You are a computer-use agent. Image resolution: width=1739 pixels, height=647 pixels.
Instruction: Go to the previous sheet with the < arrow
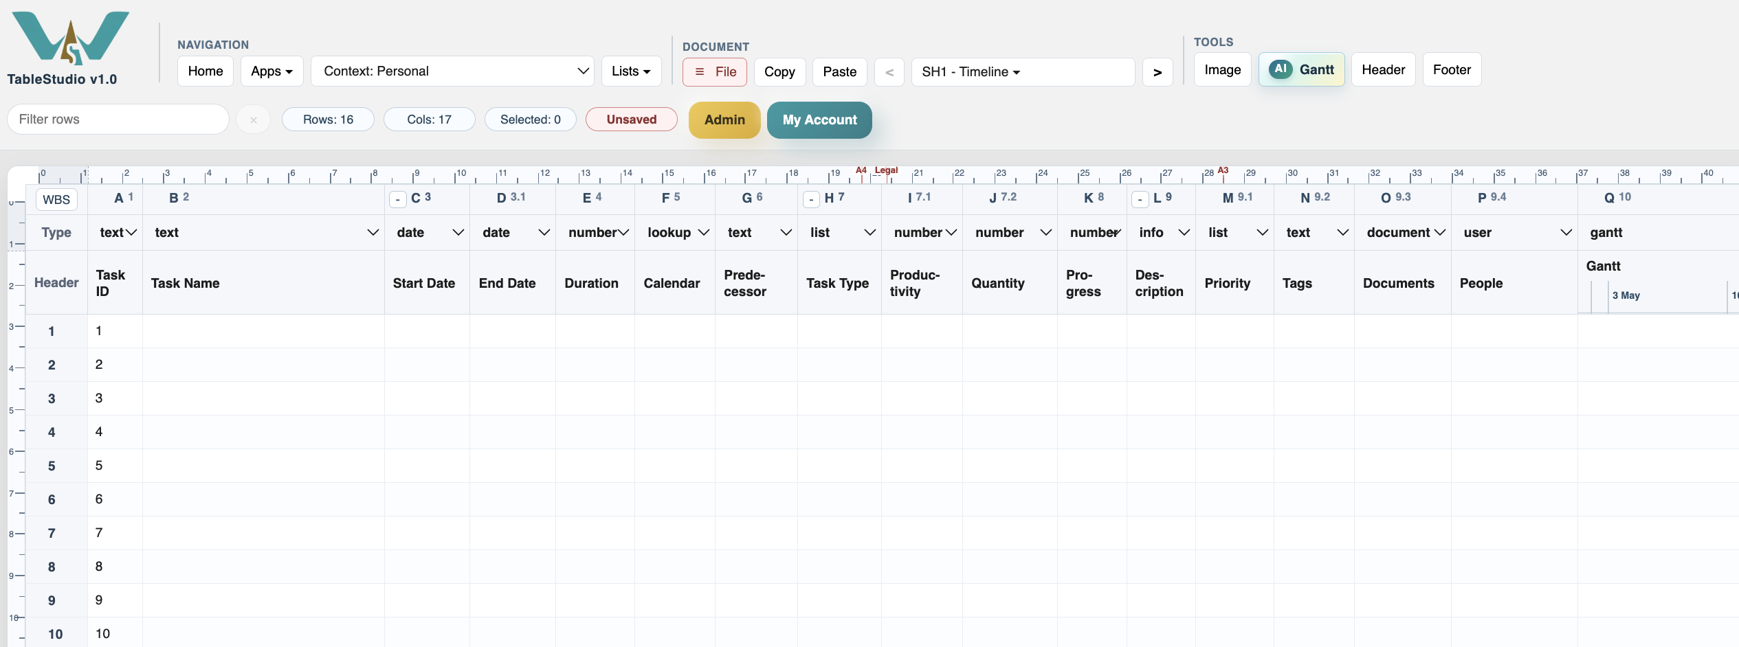(889, 72)
